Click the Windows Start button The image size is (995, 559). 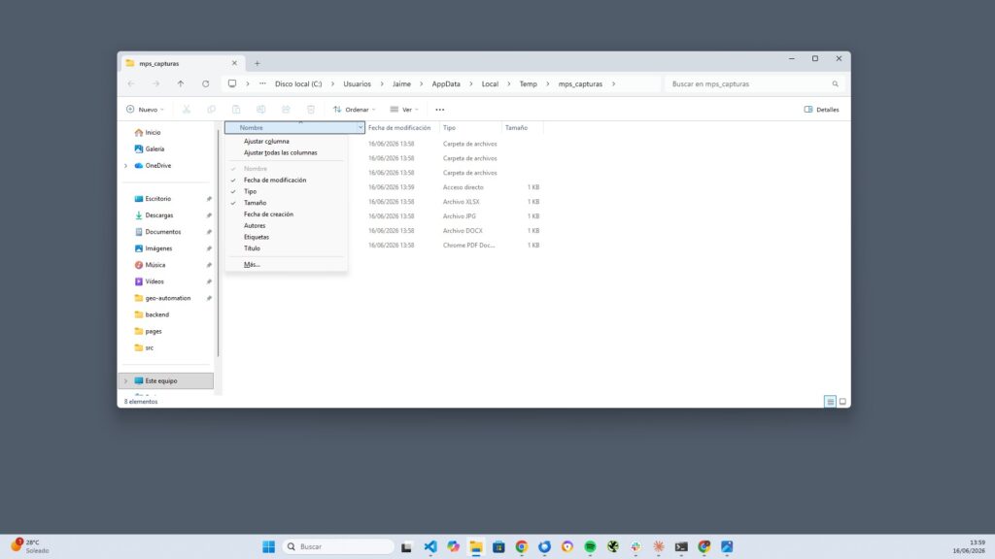(268, 546)
